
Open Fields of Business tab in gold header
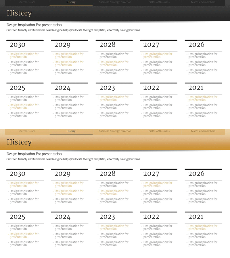159,131
